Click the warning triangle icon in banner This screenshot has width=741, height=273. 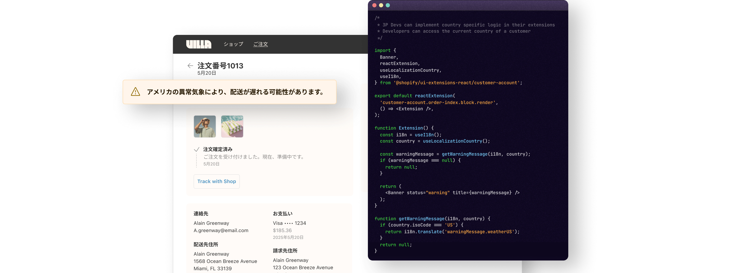pos(135,92)
